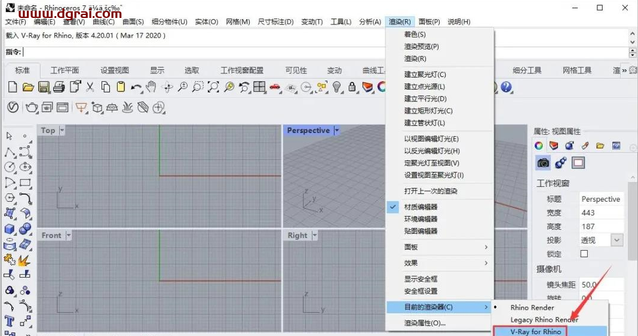Open the camera view properties icon

(543, 163)
